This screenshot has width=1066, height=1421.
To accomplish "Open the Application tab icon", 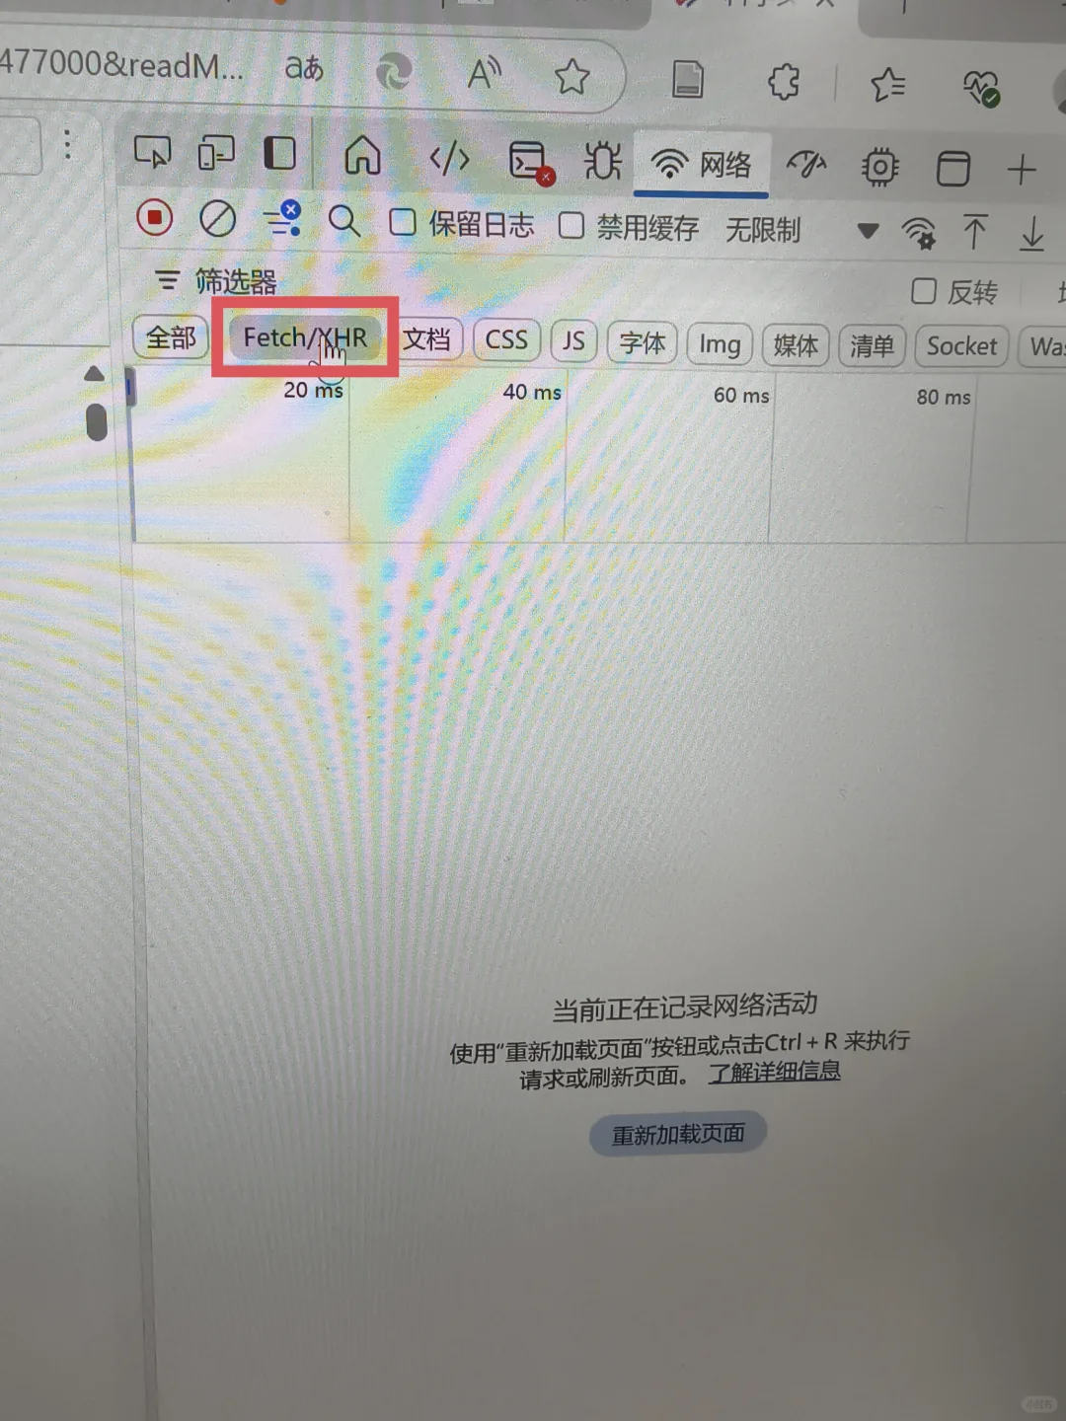I will (x=952, y=169).
